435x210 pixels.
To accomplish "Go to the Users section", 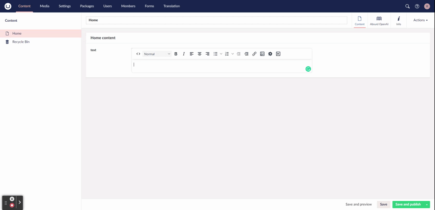I will [x=107, y=6].
